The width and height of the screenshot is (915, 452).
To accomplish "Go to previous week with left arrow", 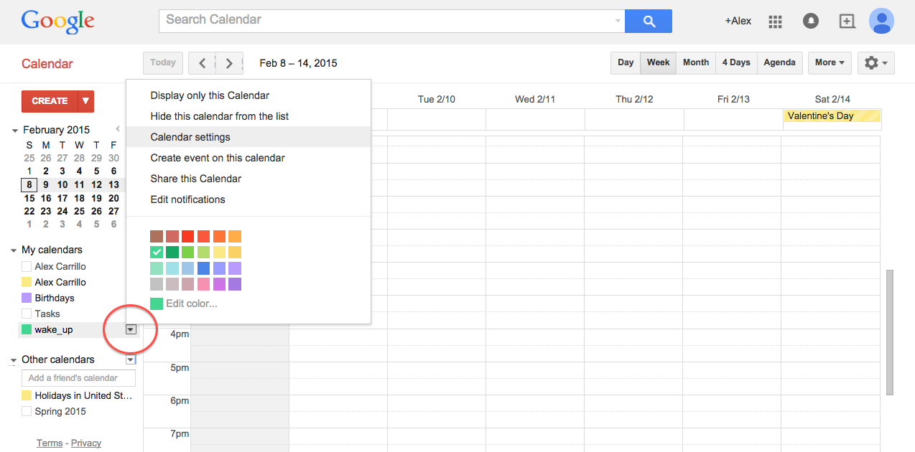I will (x=203, y=63).
